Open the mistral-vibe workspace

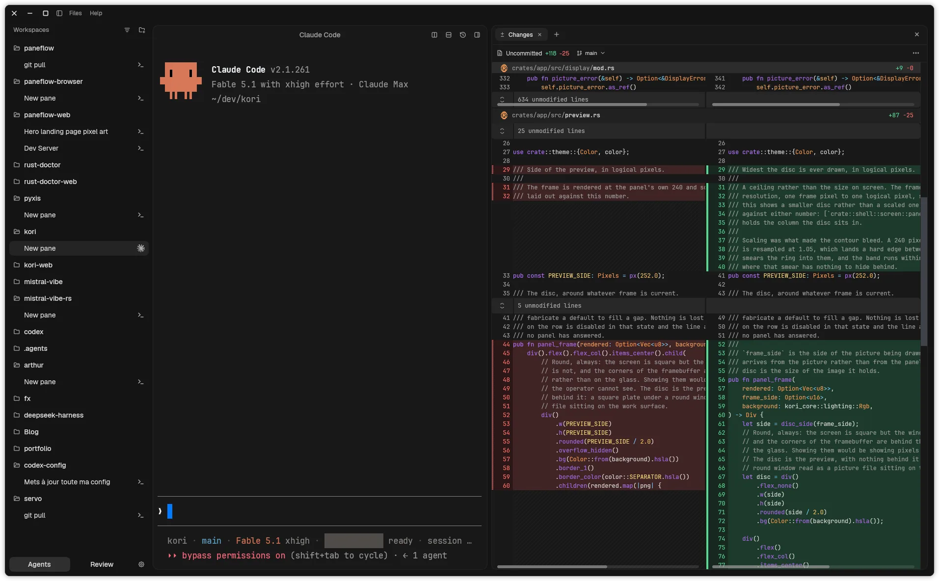coord(79,282)
